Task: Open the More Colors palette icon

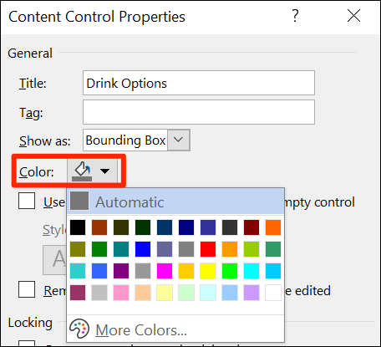Action: point(79,329)
